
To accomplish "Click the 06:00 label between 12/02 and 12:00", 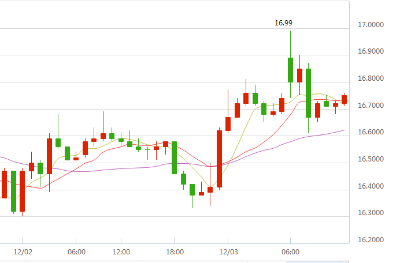I will [76, 251].
